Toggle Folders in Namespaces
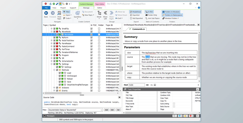The width and height of the screenshot is (243, 123). 172,15
